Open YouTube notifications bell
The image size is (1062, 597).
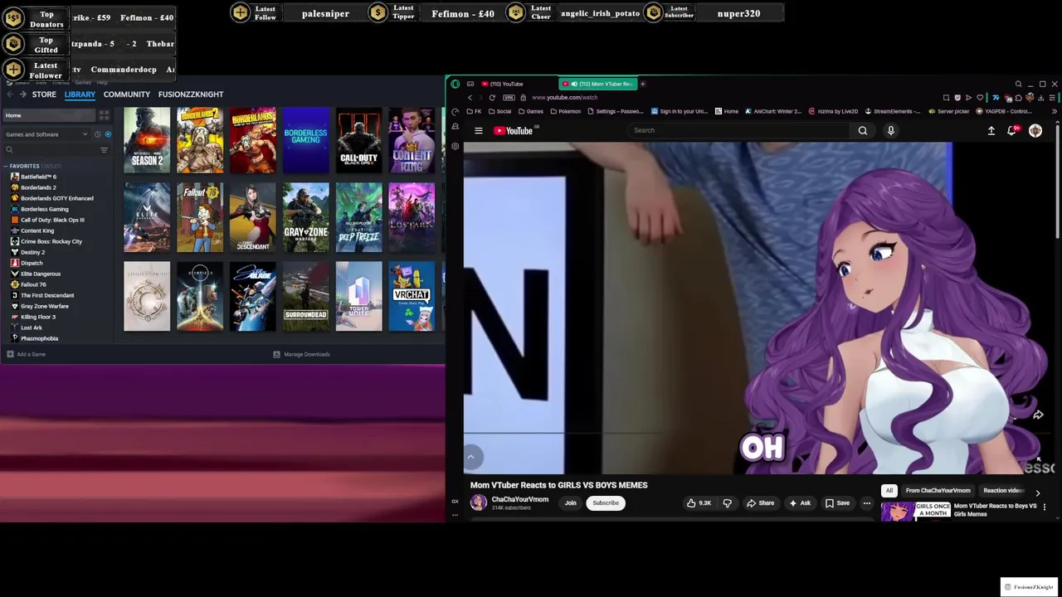[x=1011, y=130]
